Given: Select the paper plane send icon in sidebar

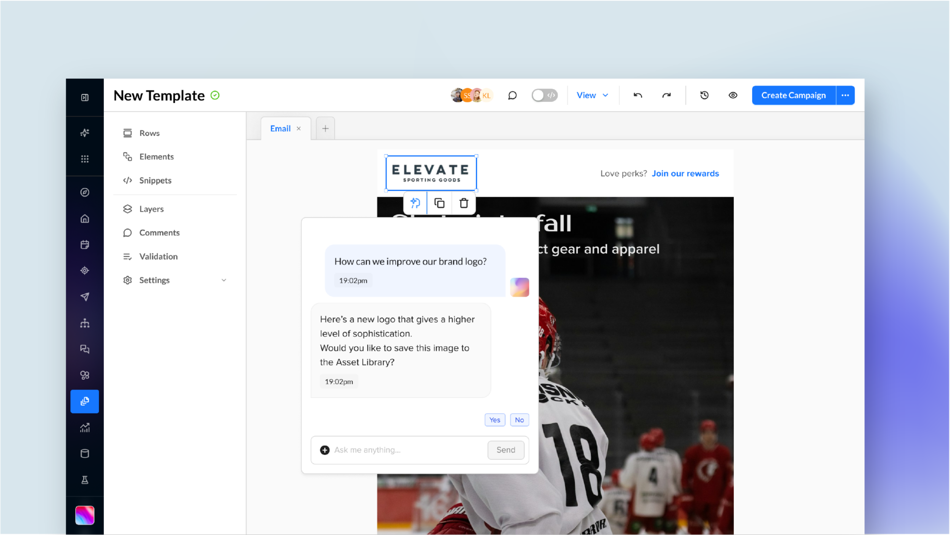Looking at the screenshot, I should 85,297.
